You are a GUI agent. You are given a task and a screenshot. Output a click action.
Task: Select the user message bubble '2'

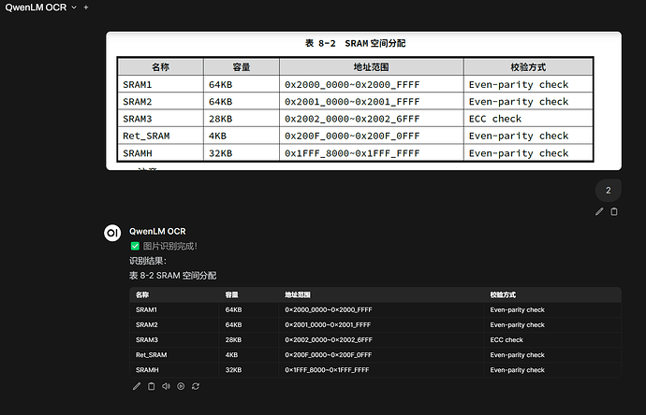(609, 191)
